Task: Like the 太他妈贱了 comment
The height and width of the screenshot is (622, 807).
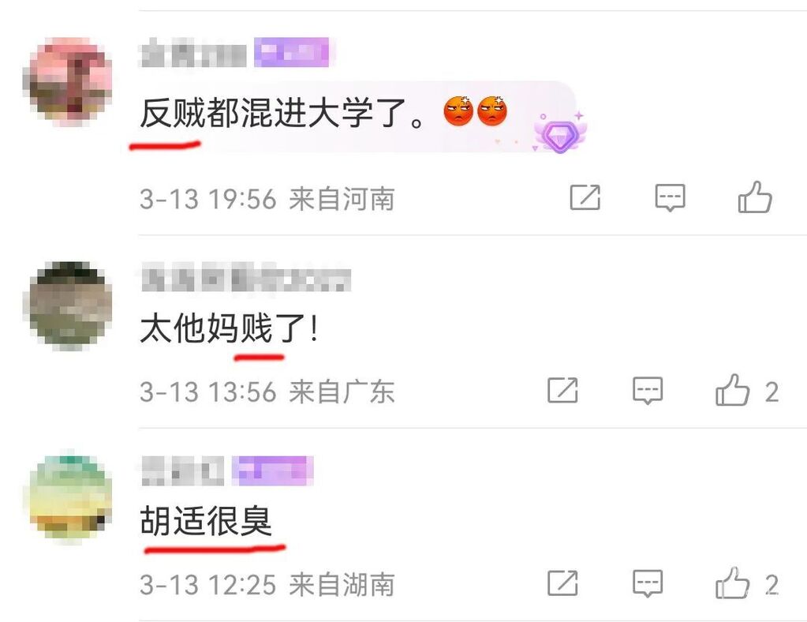Action: pyautogui.click(x=732, y=390)
